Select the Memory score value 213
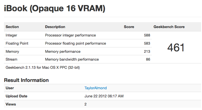202x110 pixels. [147, 52]
